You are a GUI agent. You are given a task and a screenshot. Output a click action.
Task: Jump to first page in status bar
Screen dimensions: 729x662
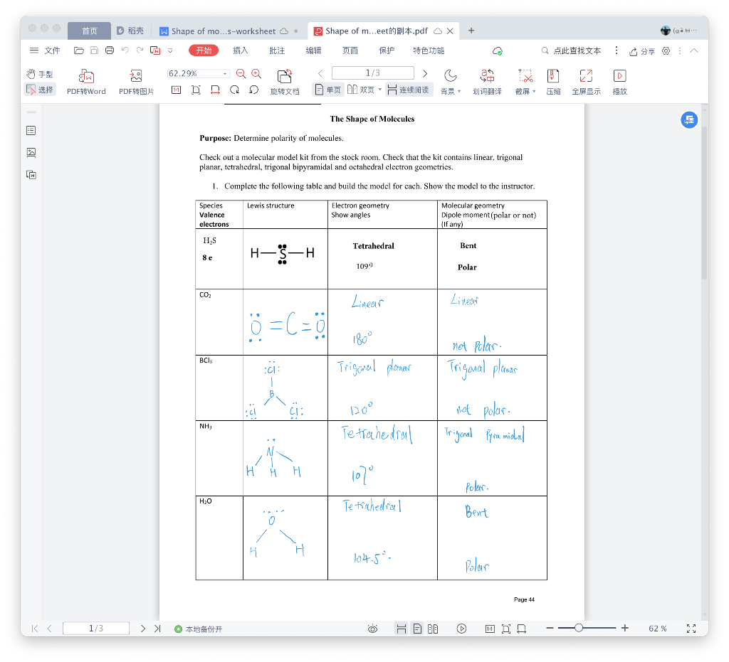point(34,628)
